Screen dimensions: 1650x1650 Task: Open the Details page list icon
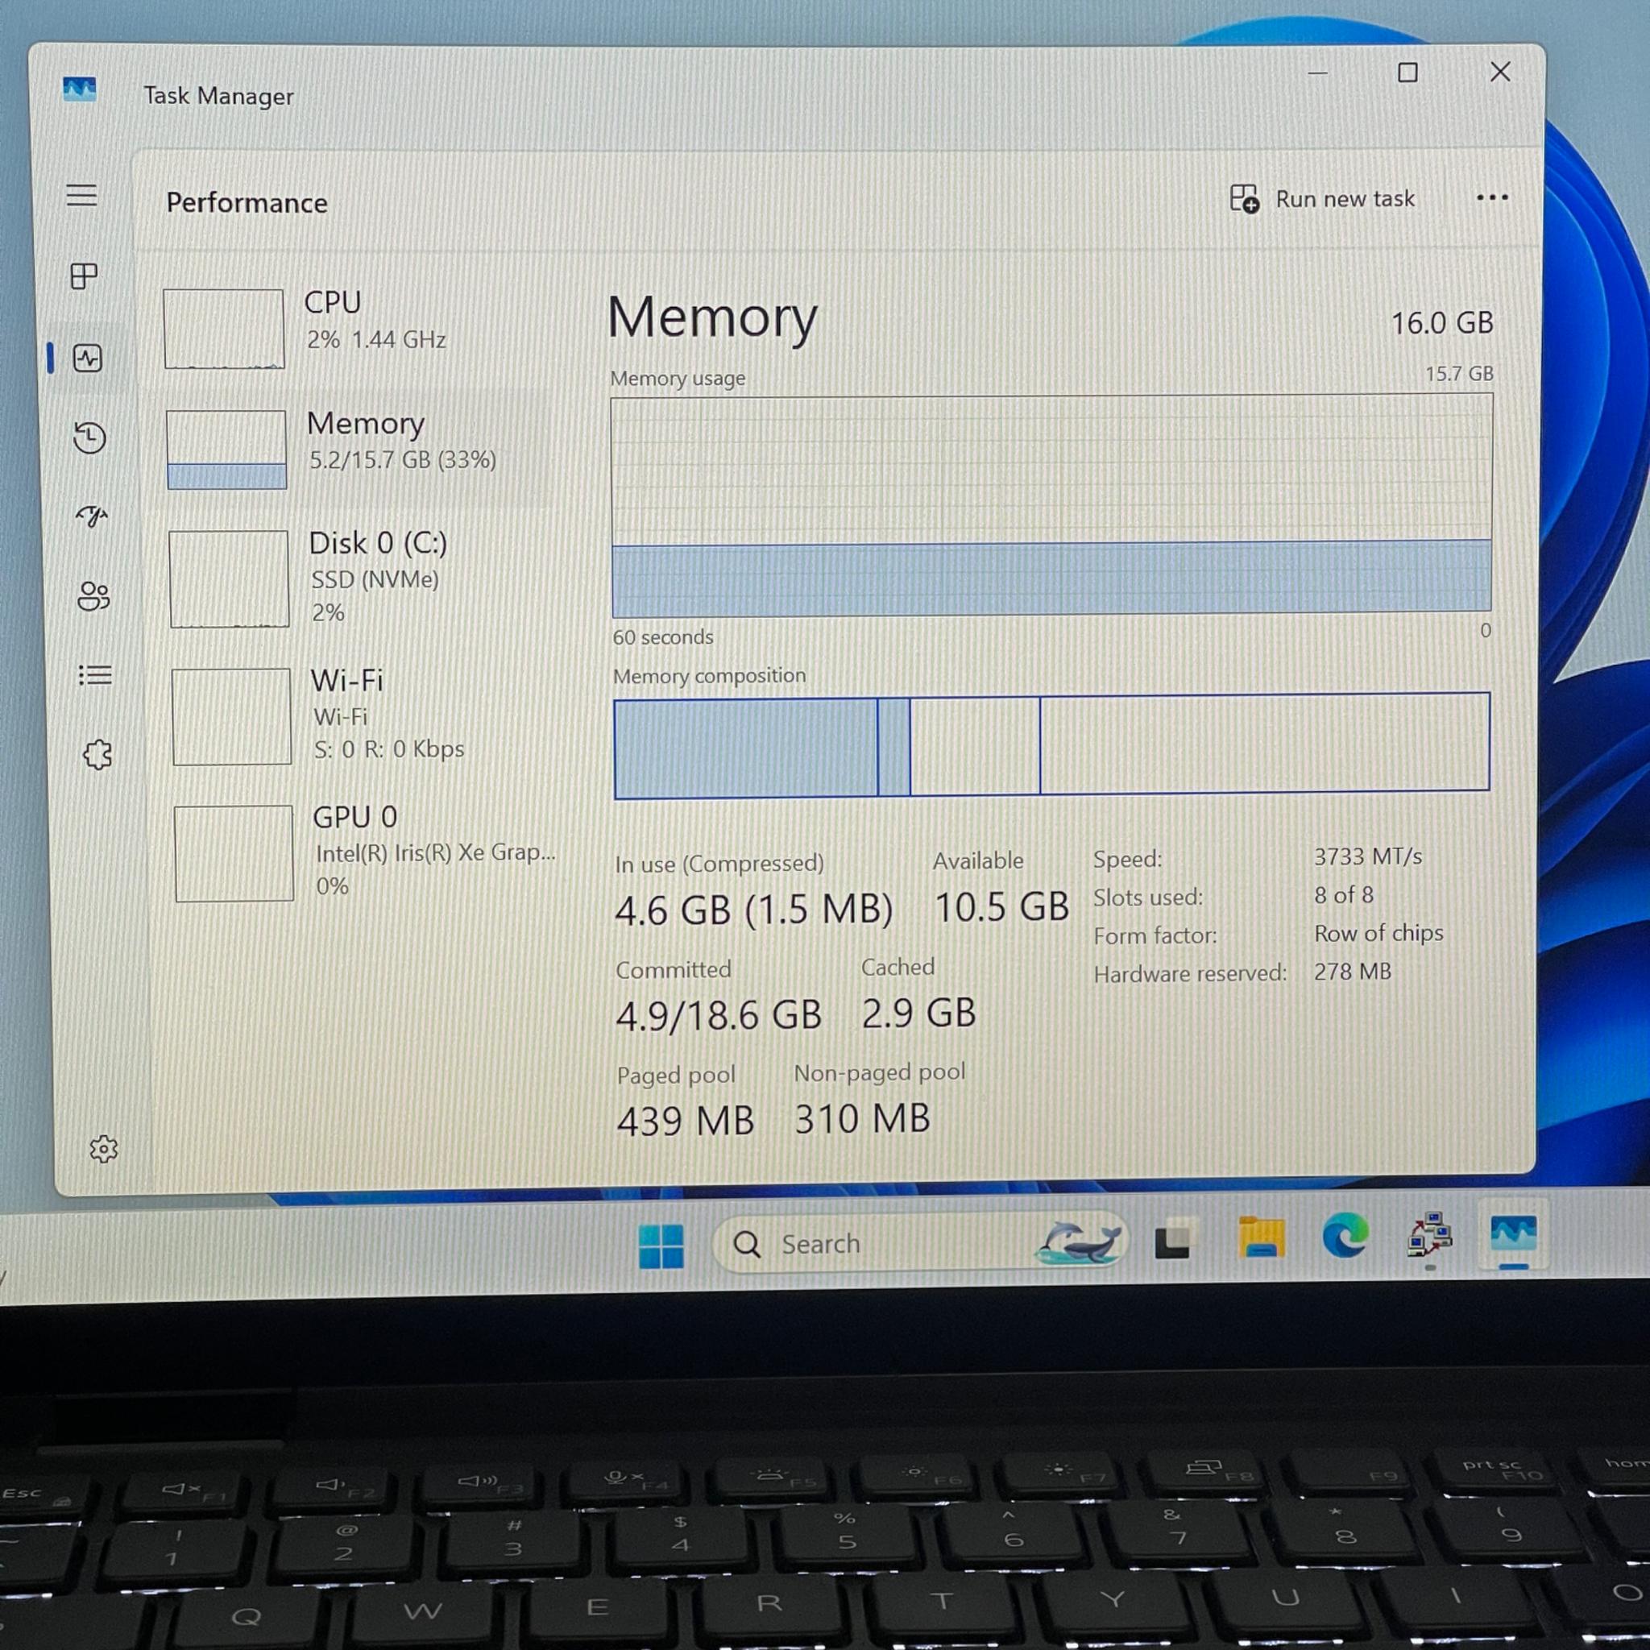tap(96, 675)
